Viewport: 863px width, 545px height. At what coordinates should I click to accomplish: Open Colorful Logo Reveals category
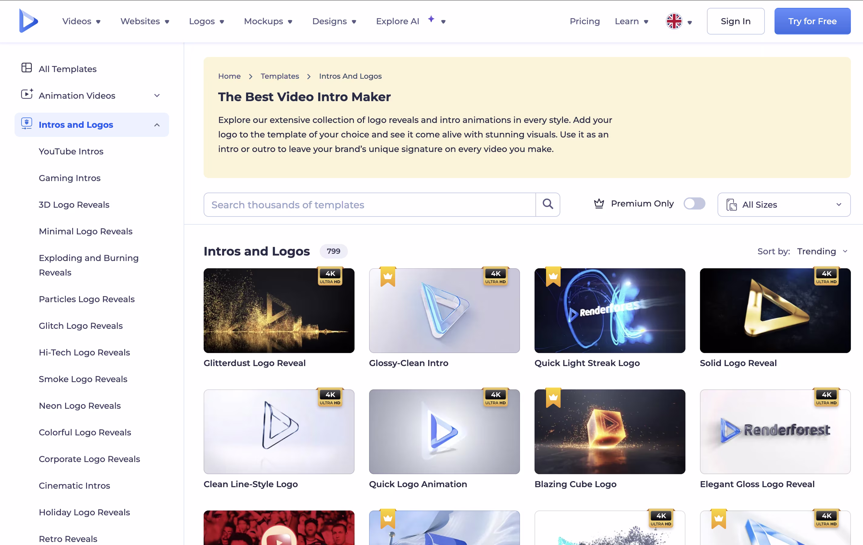[x=85, y=433]
